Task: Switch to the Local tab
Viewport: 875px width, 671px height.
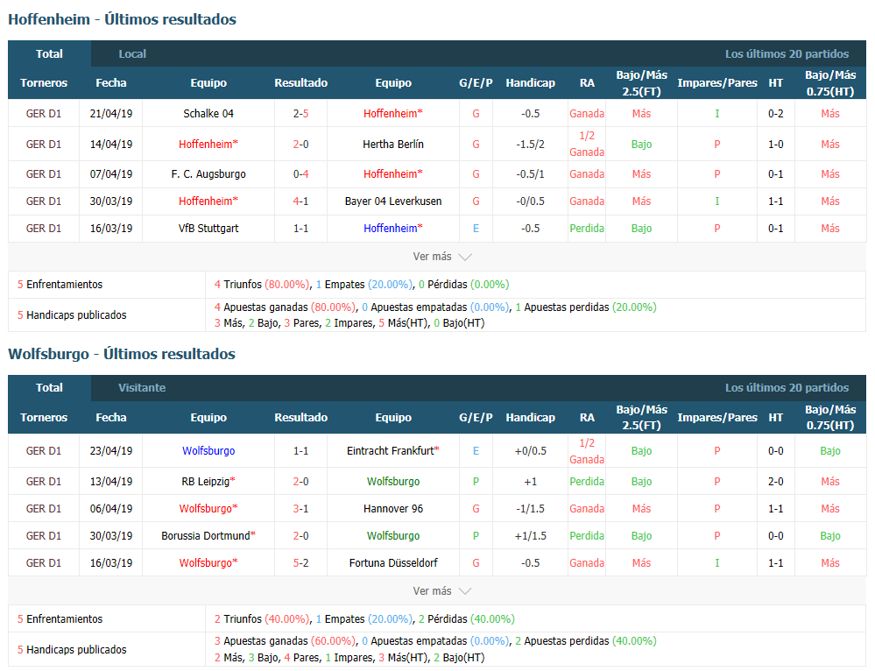Action: pyautogui.click(x=132, y=54)
